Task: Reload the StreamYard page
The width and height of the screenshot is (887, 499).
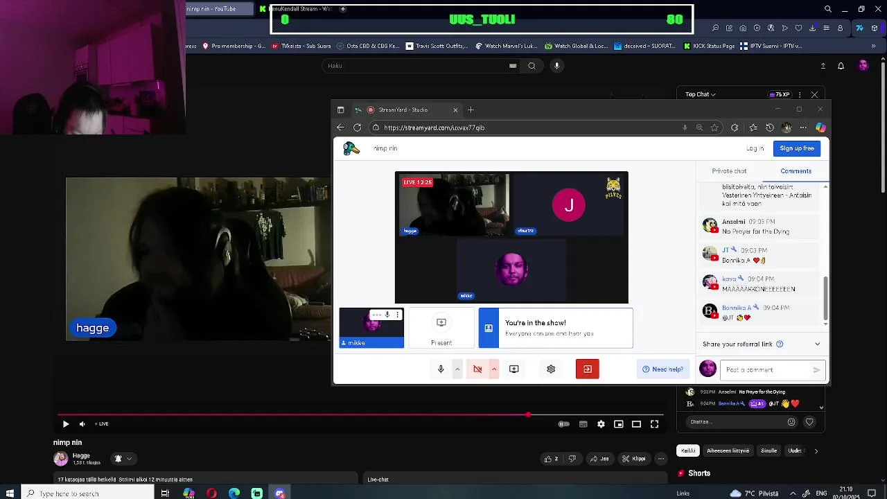Action: [x=357, y=128]
